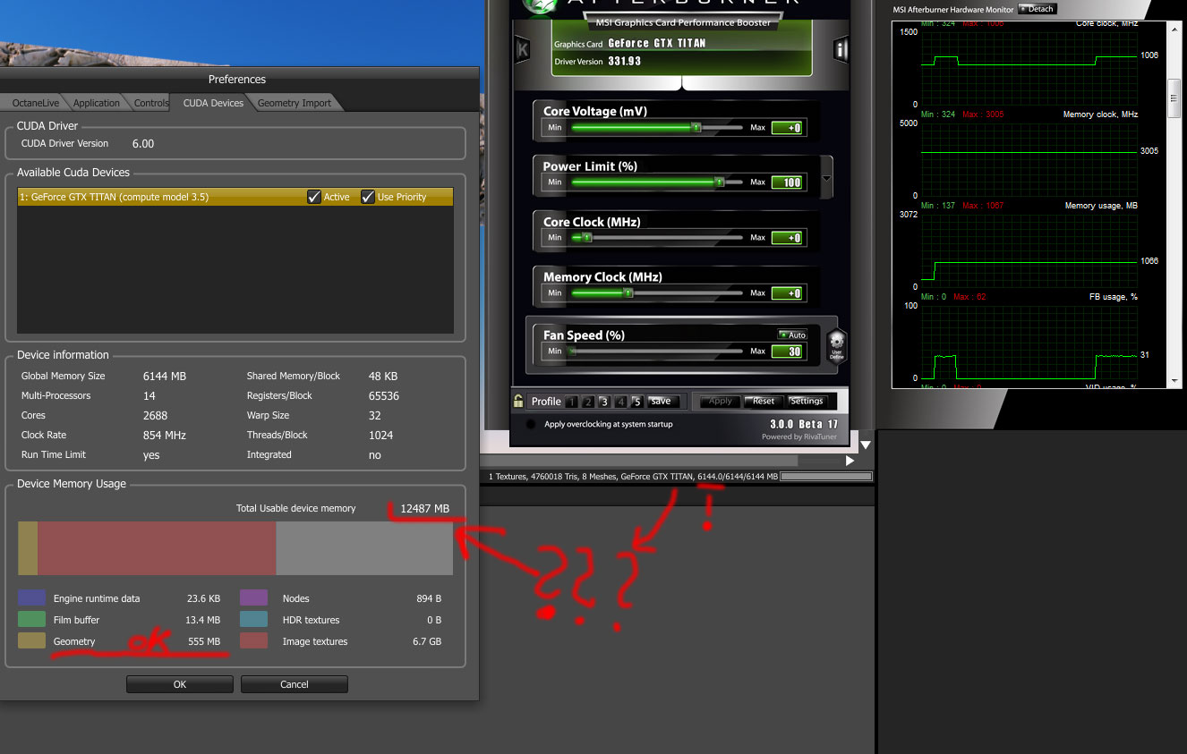Toggle the Use Priority checkbox
Viewport: 1187px width, 754px height.
[367, 197]
